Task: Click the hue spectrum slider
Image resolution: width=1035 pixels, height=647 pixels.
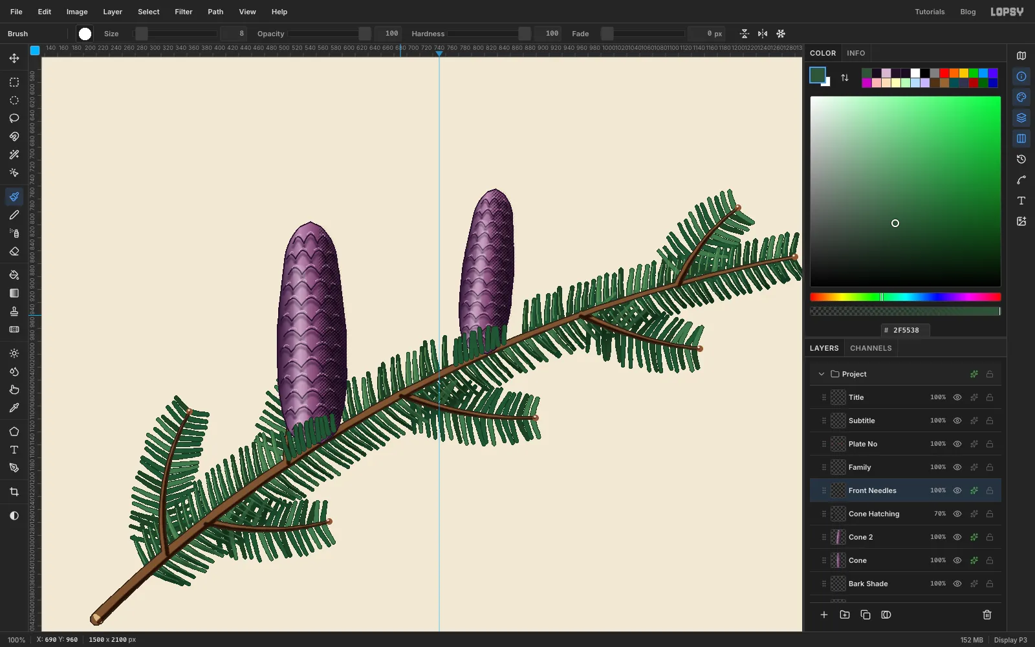Action: click(x=905, y=297)
